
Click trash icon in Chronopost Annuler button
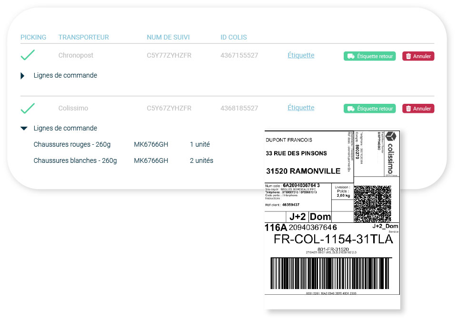(408, 56)
